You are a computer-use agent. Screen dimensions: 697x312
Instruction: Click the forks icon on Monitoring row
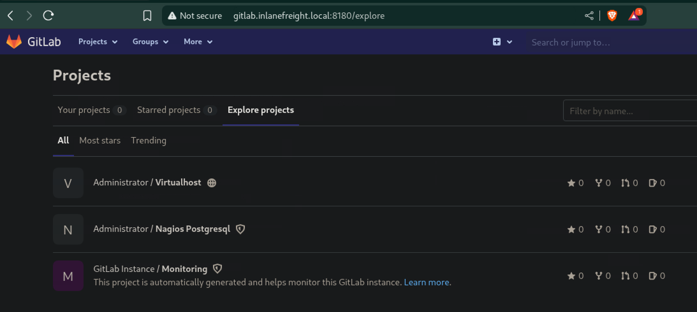pyautogui.click(x=599, y=276)
